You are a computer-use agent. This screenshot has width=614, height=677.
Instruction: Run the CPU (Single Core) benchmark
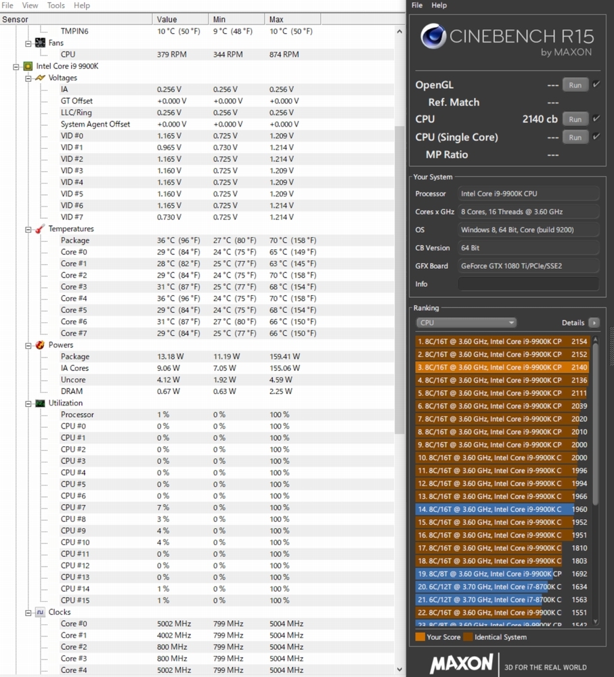[x=575, y=137]
